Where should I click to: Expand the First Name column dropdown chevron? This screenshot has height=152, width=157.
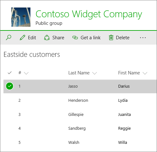tap(145, 73)
